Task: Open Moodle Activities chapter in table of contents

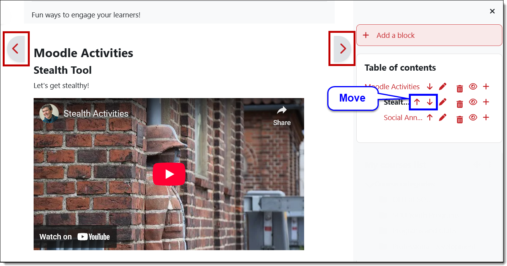Action: pyautogui.click(x=392, y=86)
